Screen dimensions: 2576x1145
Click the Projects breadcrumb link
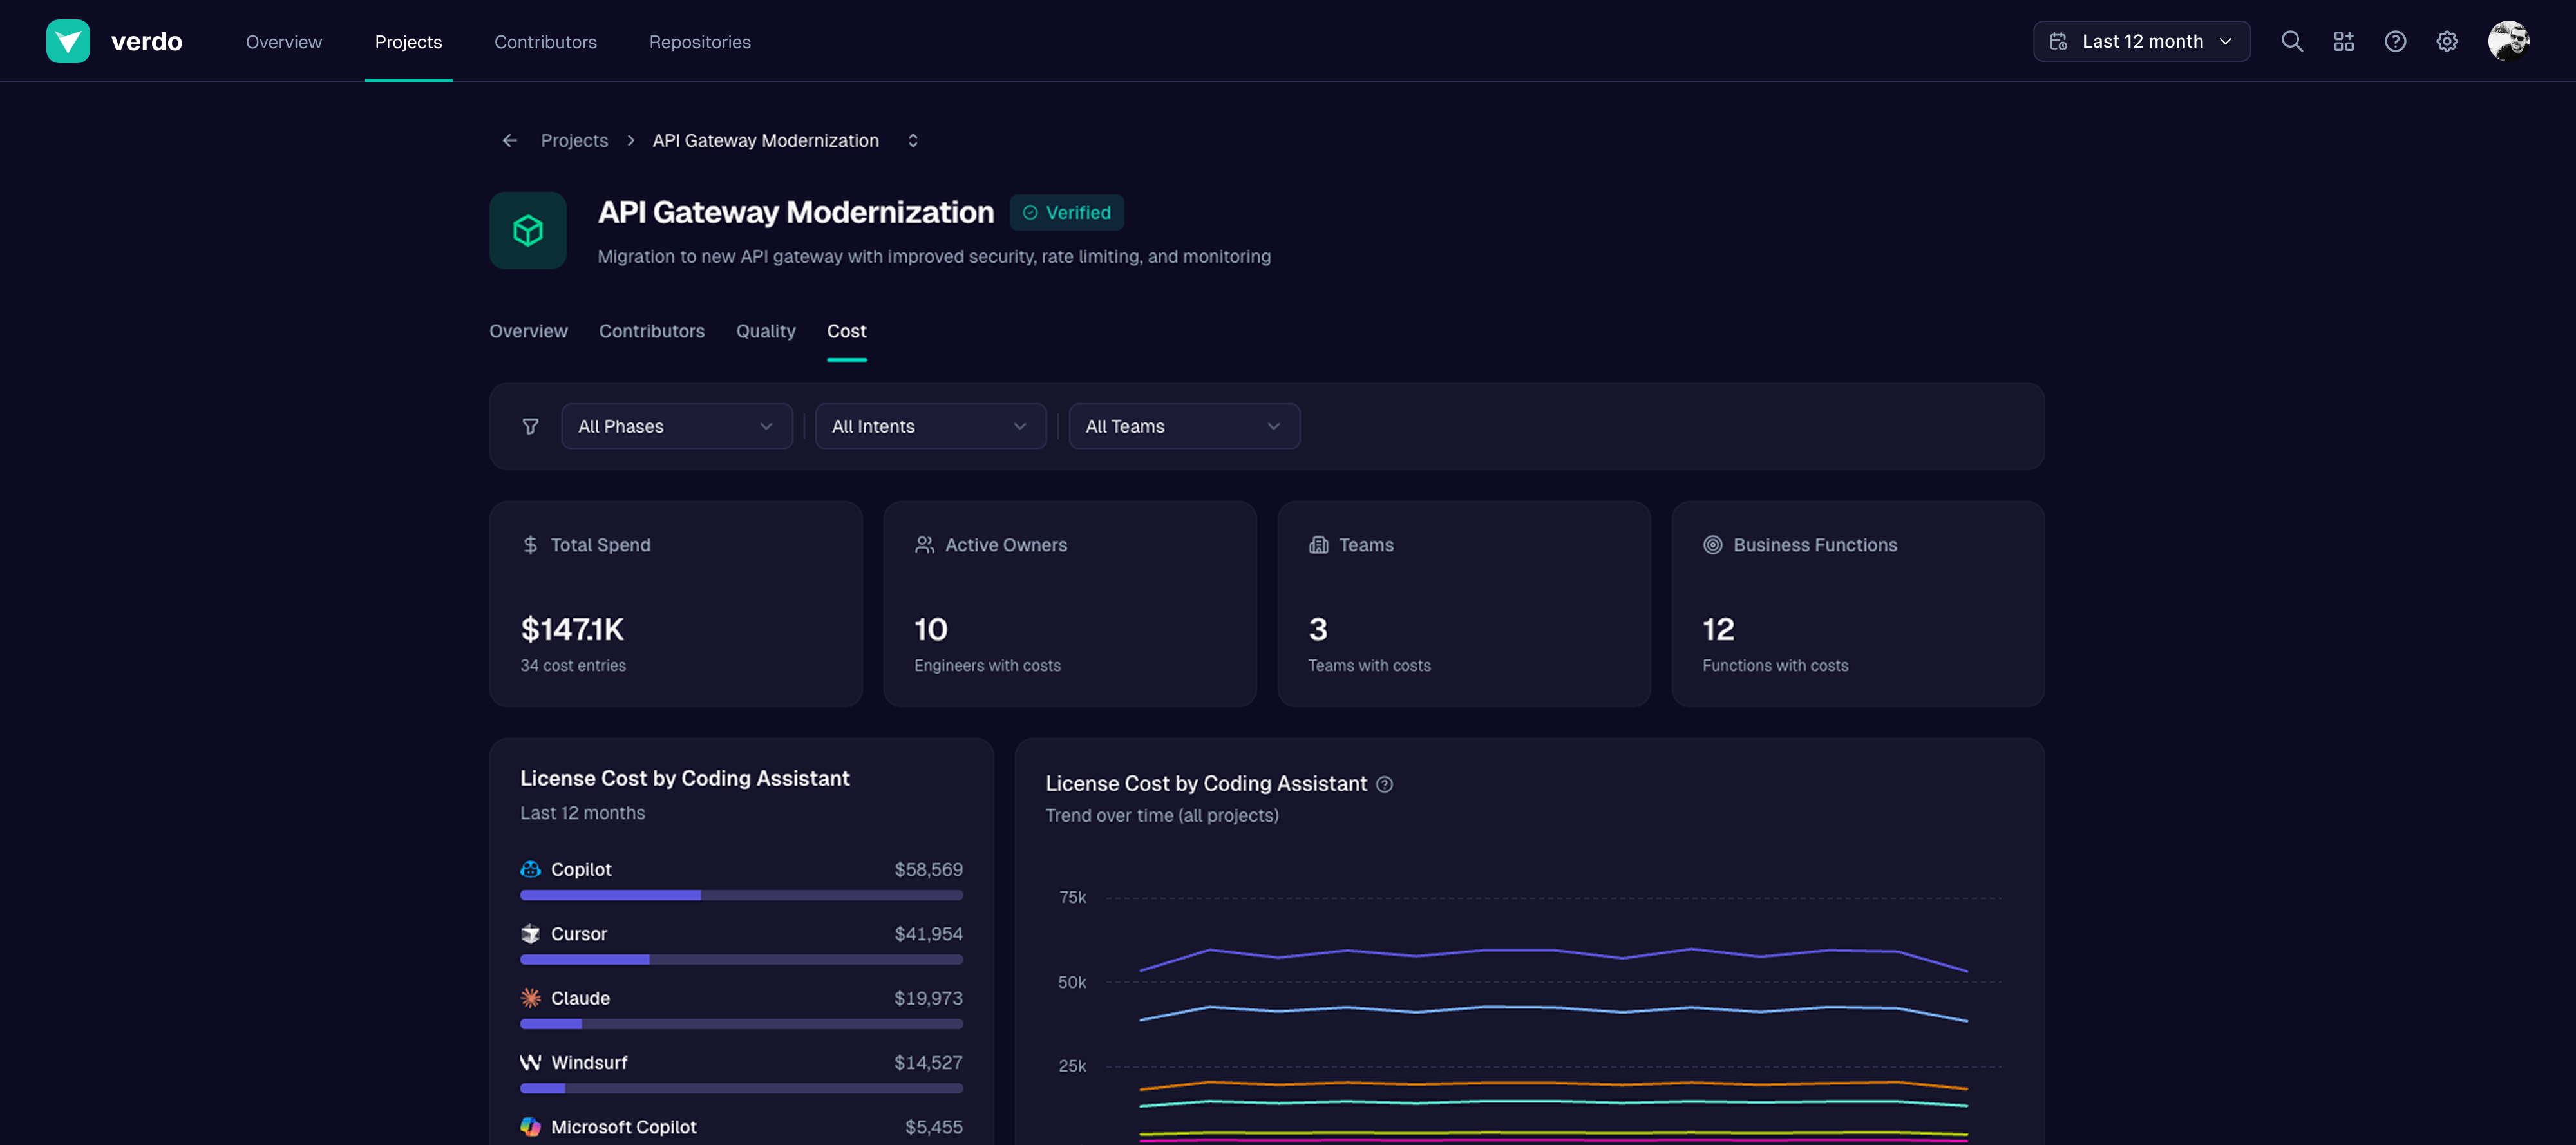point(574,141)
